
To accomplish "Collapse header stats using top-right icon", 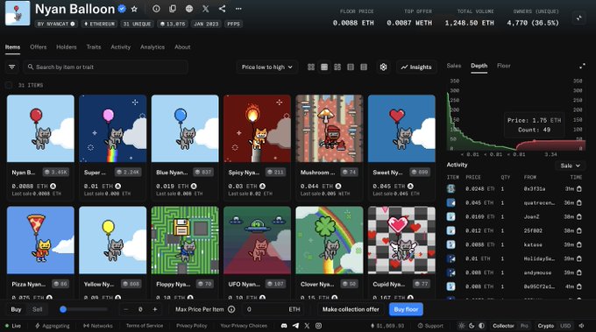I will pos(578,18).
